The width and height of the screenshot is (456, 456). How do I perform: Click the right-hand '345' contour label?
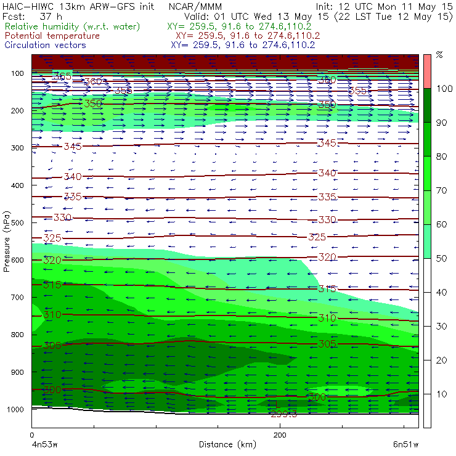click(327, 143)
